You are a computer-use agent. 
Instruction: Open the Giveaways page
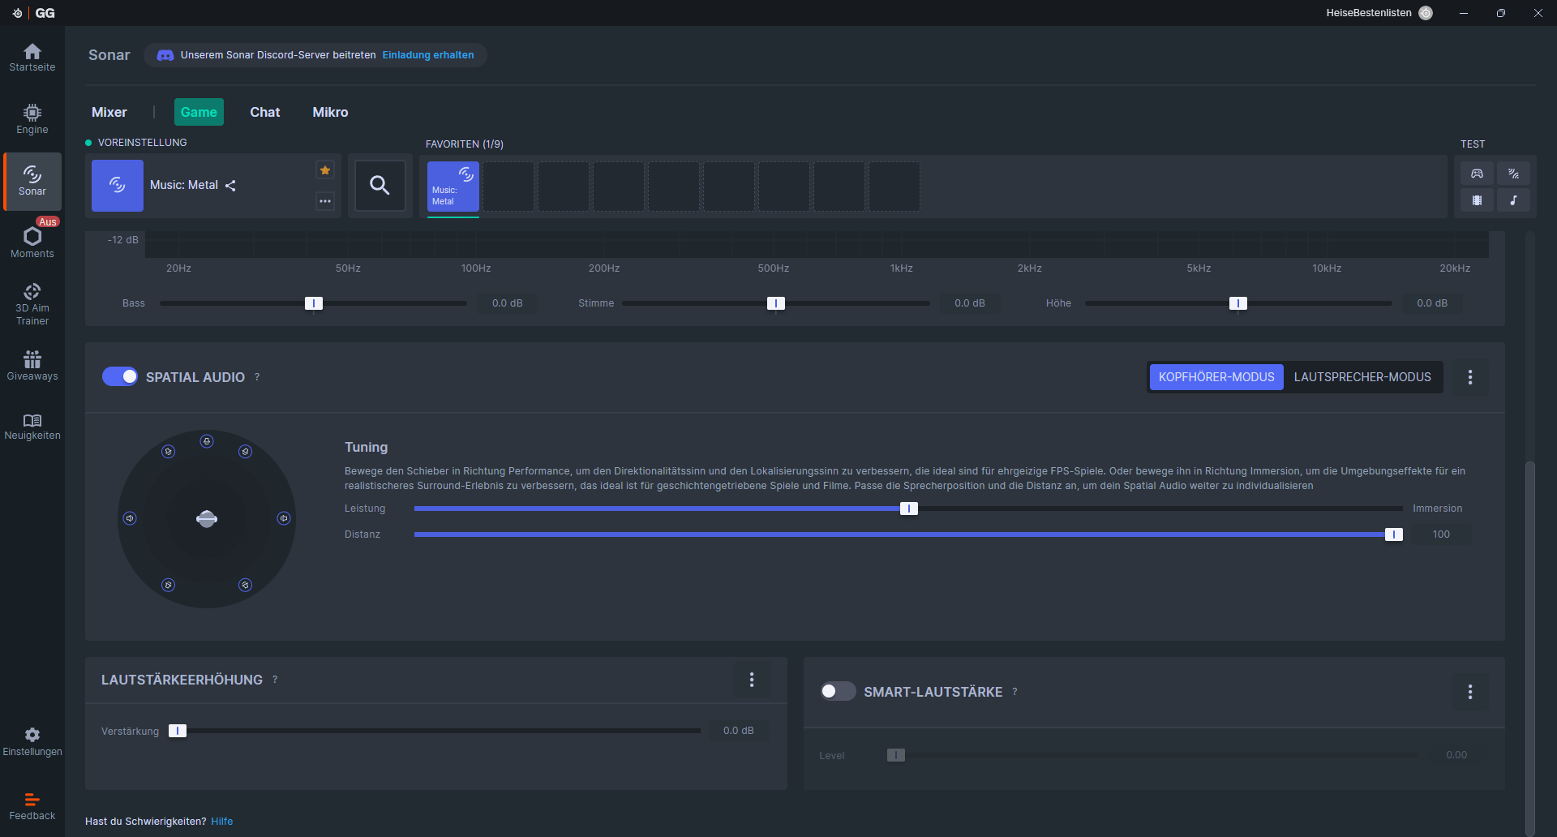tap(32, 366)
